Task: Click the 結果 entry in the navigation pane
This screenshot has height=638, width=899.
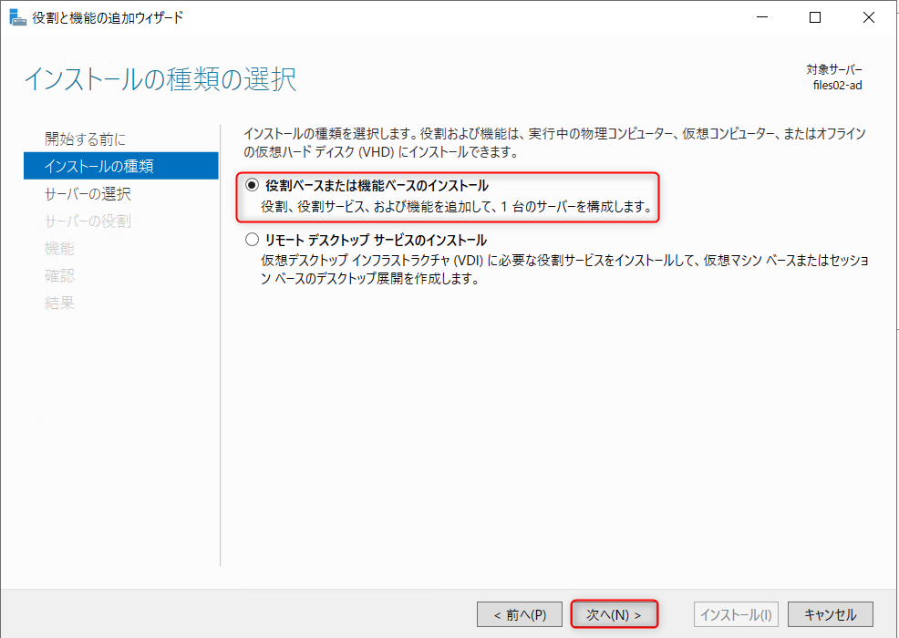Action: [58, 303]
